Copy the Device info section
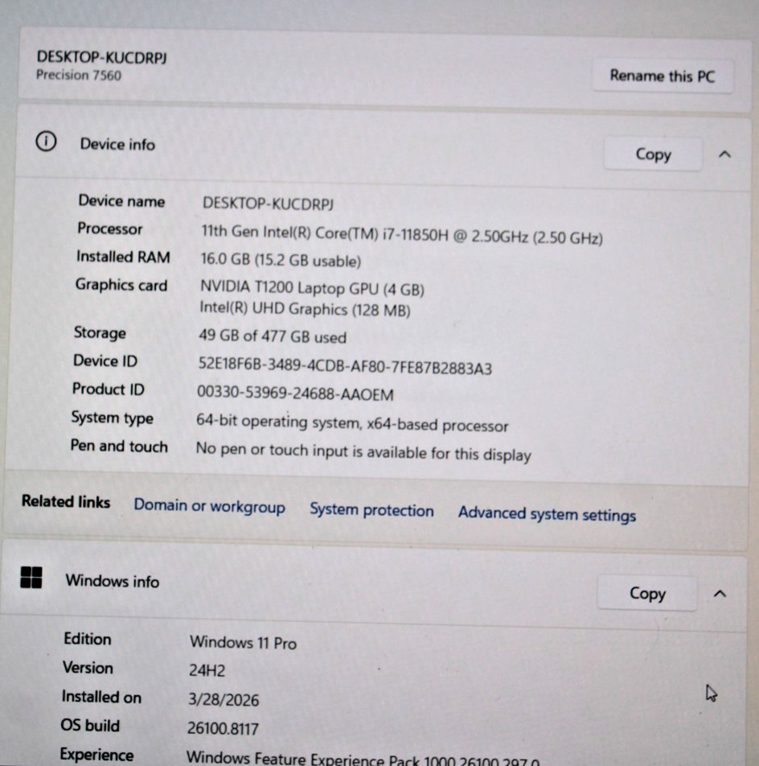This screenshot has width=759, height=766. [x=653, y=154]
